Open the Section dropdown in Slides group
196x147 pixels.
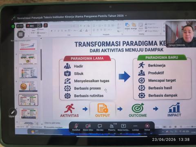click(x=42, y=33)
